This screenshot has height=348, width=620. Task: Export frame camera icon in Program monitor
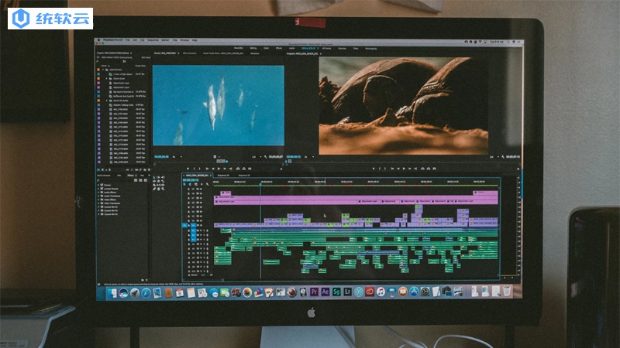[x=435, y=169]
